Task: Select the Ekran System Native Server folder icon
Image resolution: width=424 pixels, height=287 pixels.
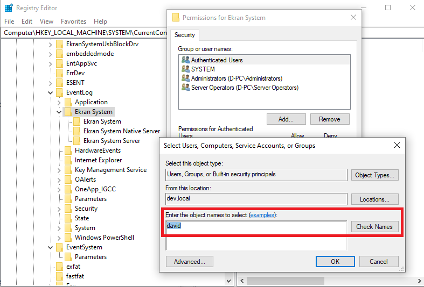Action: tap(77, 131)
